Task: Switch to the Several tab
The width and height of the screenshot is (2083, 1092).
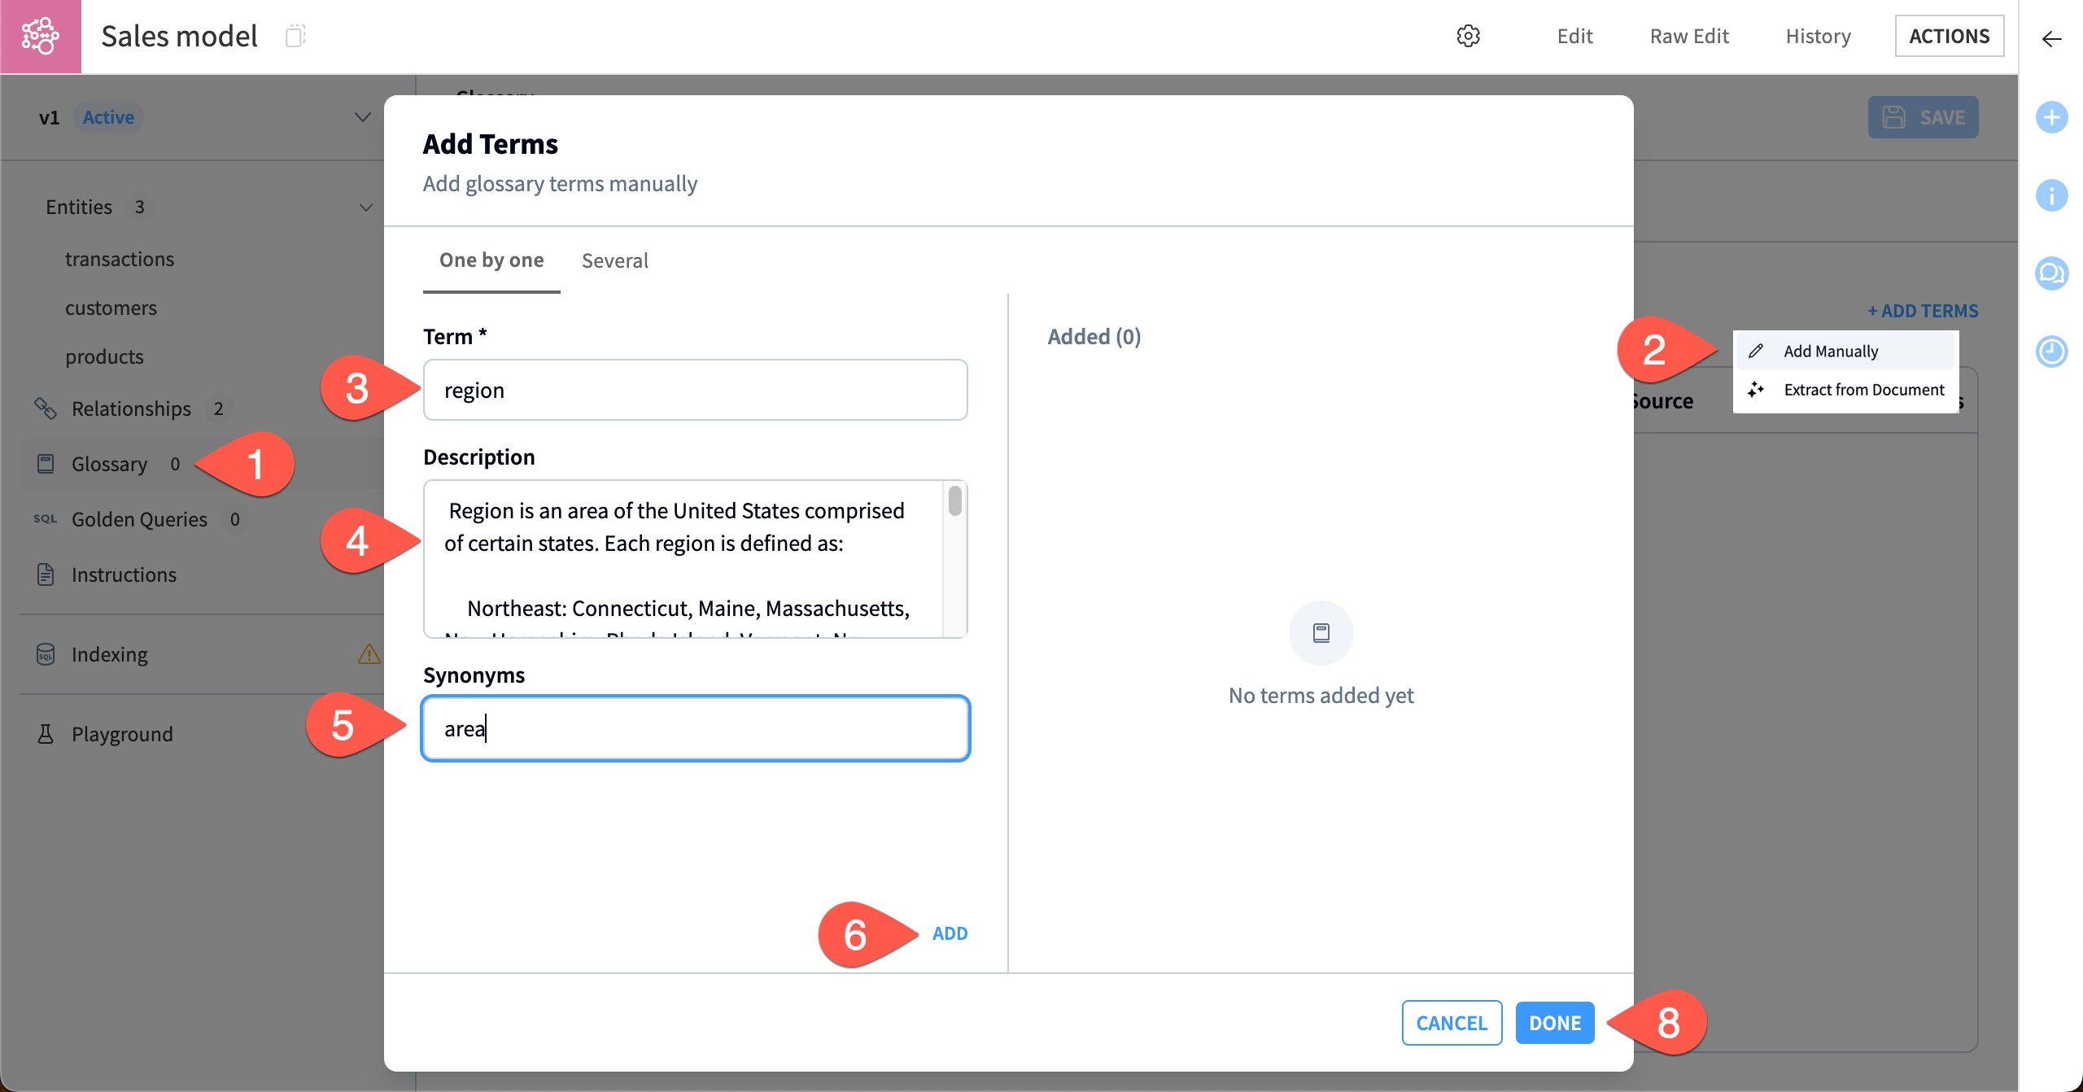Action: click(x=614, y=260)
